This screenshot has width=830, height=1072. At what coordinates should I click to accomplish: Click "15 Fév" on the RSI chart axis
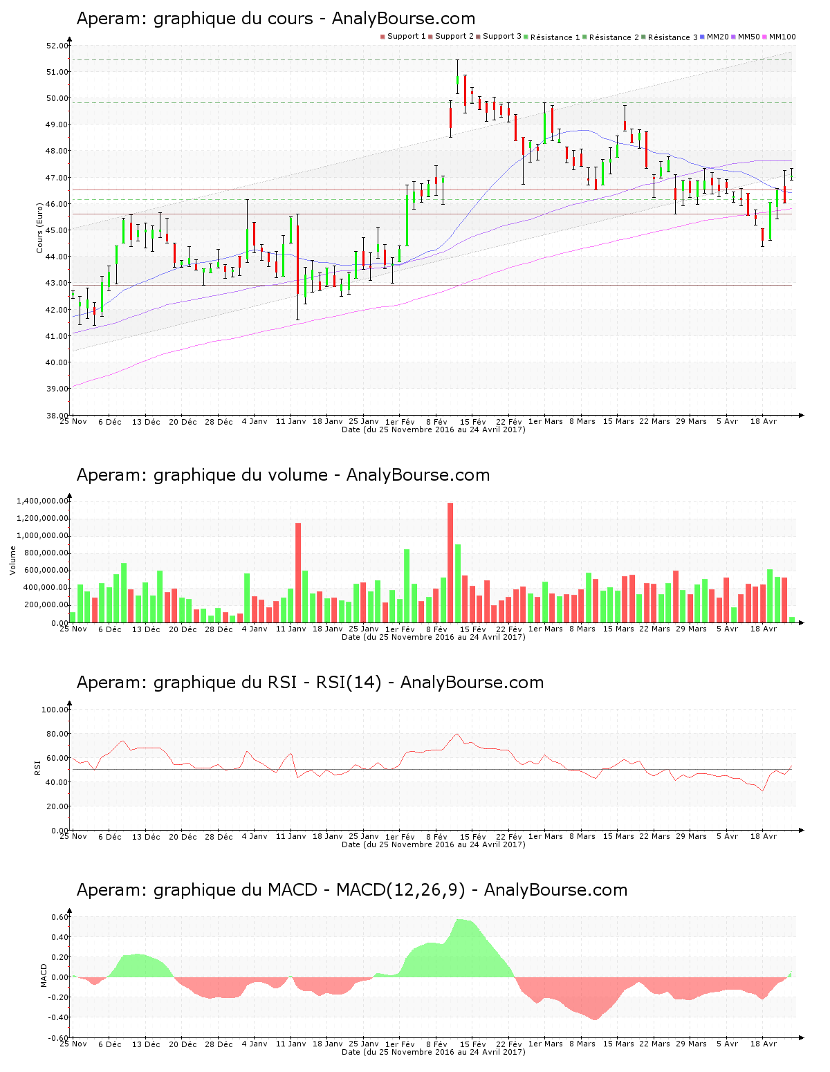click(x=473, y=836)
